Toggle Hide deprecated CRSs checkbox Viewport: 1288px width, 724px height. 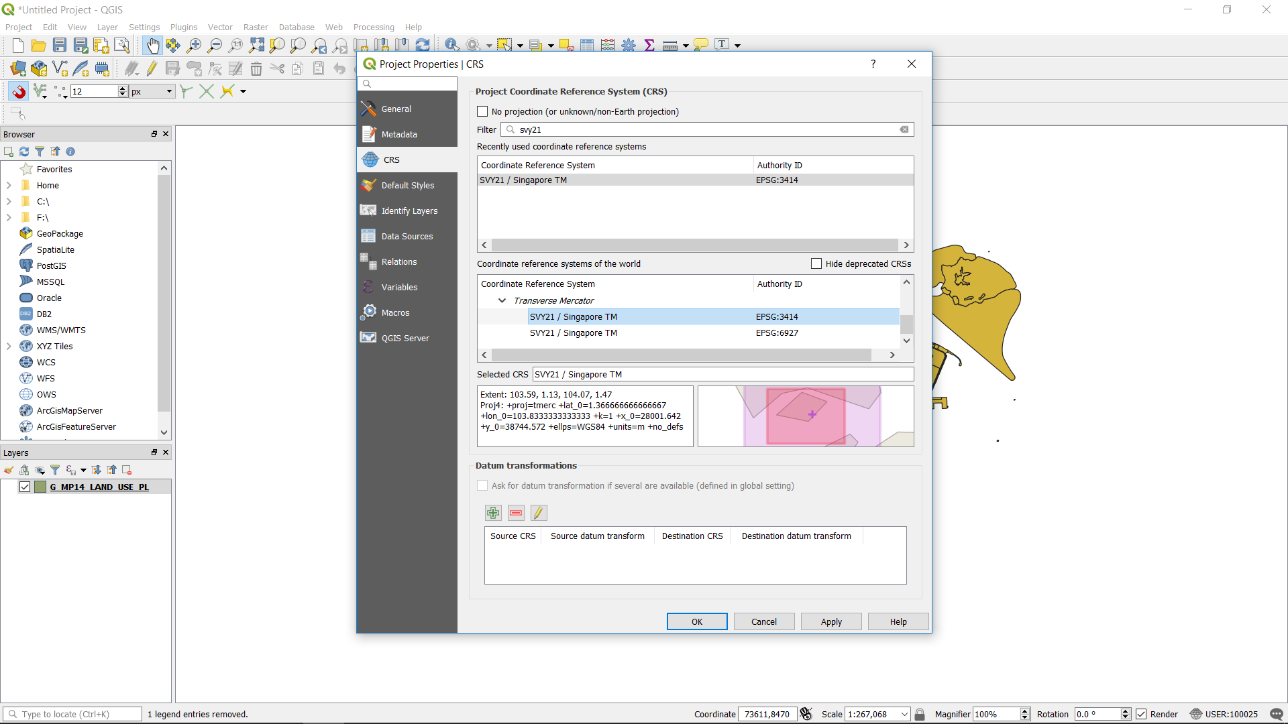pos(816,263)
